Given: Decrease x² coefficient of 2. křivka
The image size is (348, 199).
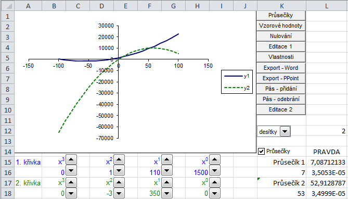Looking at the screenshot, I should coord(119,193).
